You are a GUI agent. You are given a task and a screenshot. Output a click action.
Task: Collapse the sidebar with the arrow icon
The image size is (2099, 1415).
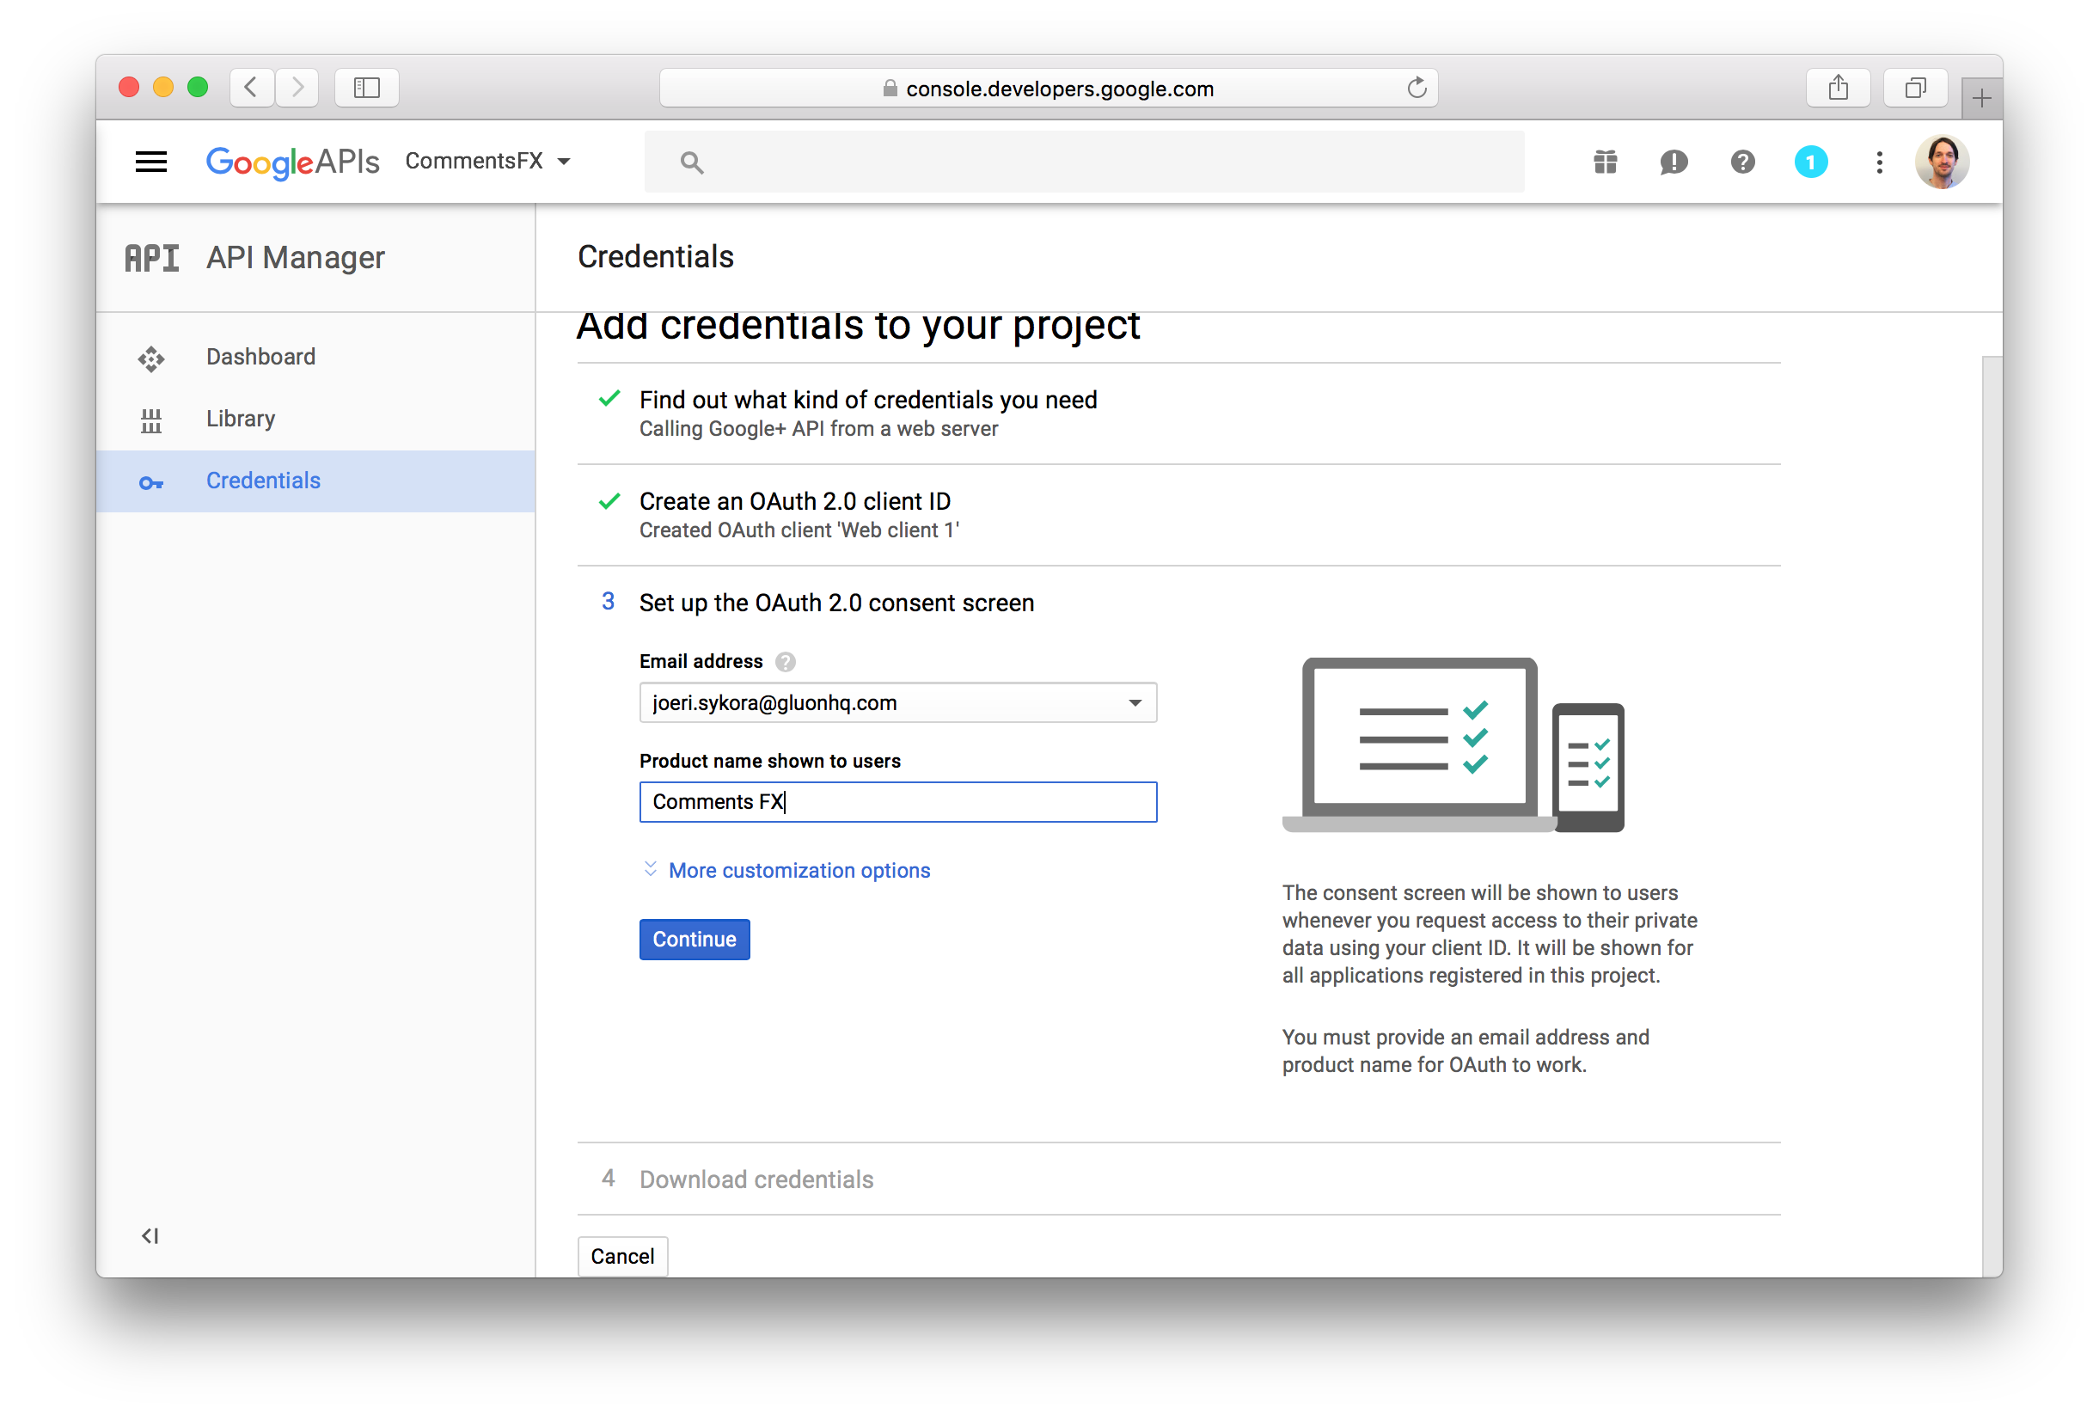coord(150,1235)
